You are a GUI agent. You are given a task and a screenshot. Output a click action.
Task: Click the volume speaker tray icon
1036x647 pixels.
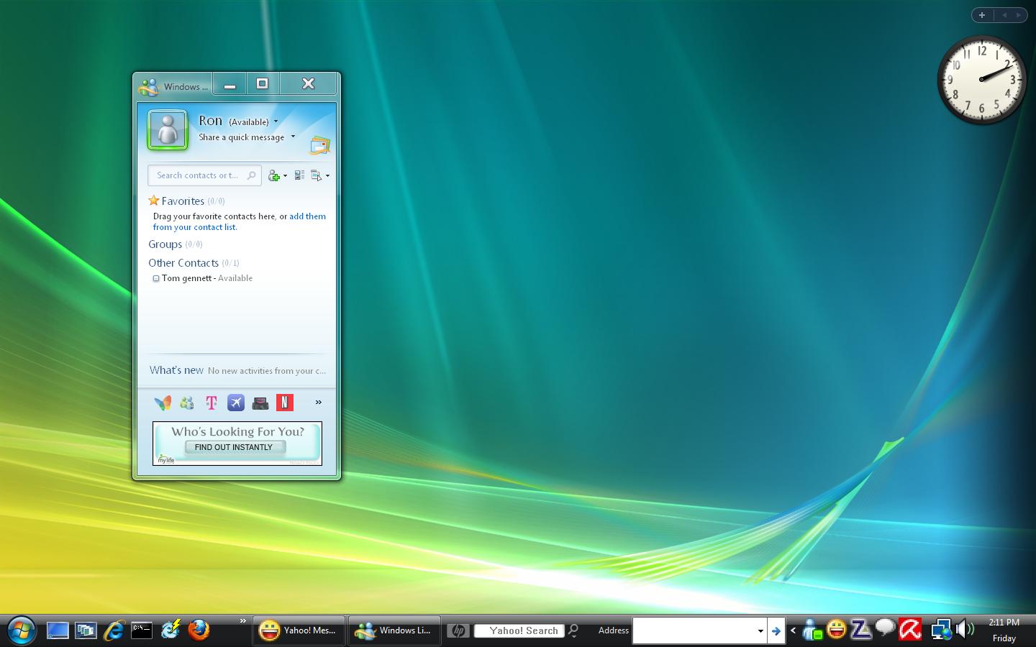tap(964, 630)
